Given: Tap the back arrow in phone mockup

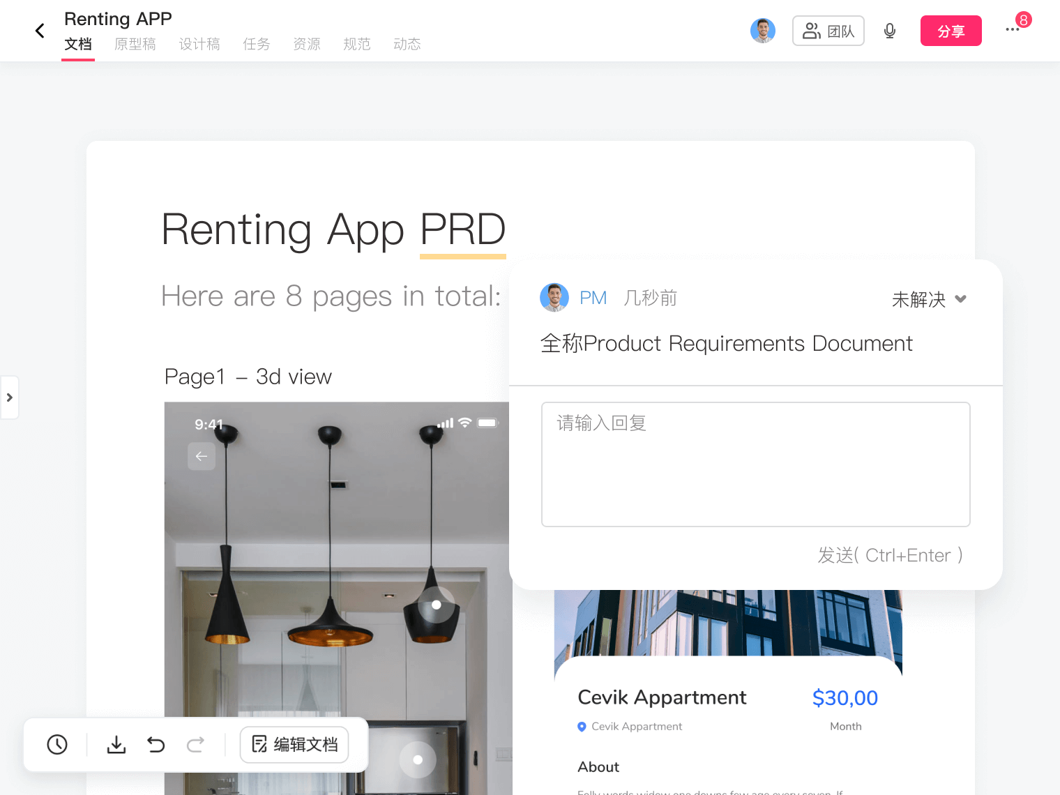Looking at the screenshot, I should click(202, 456).
